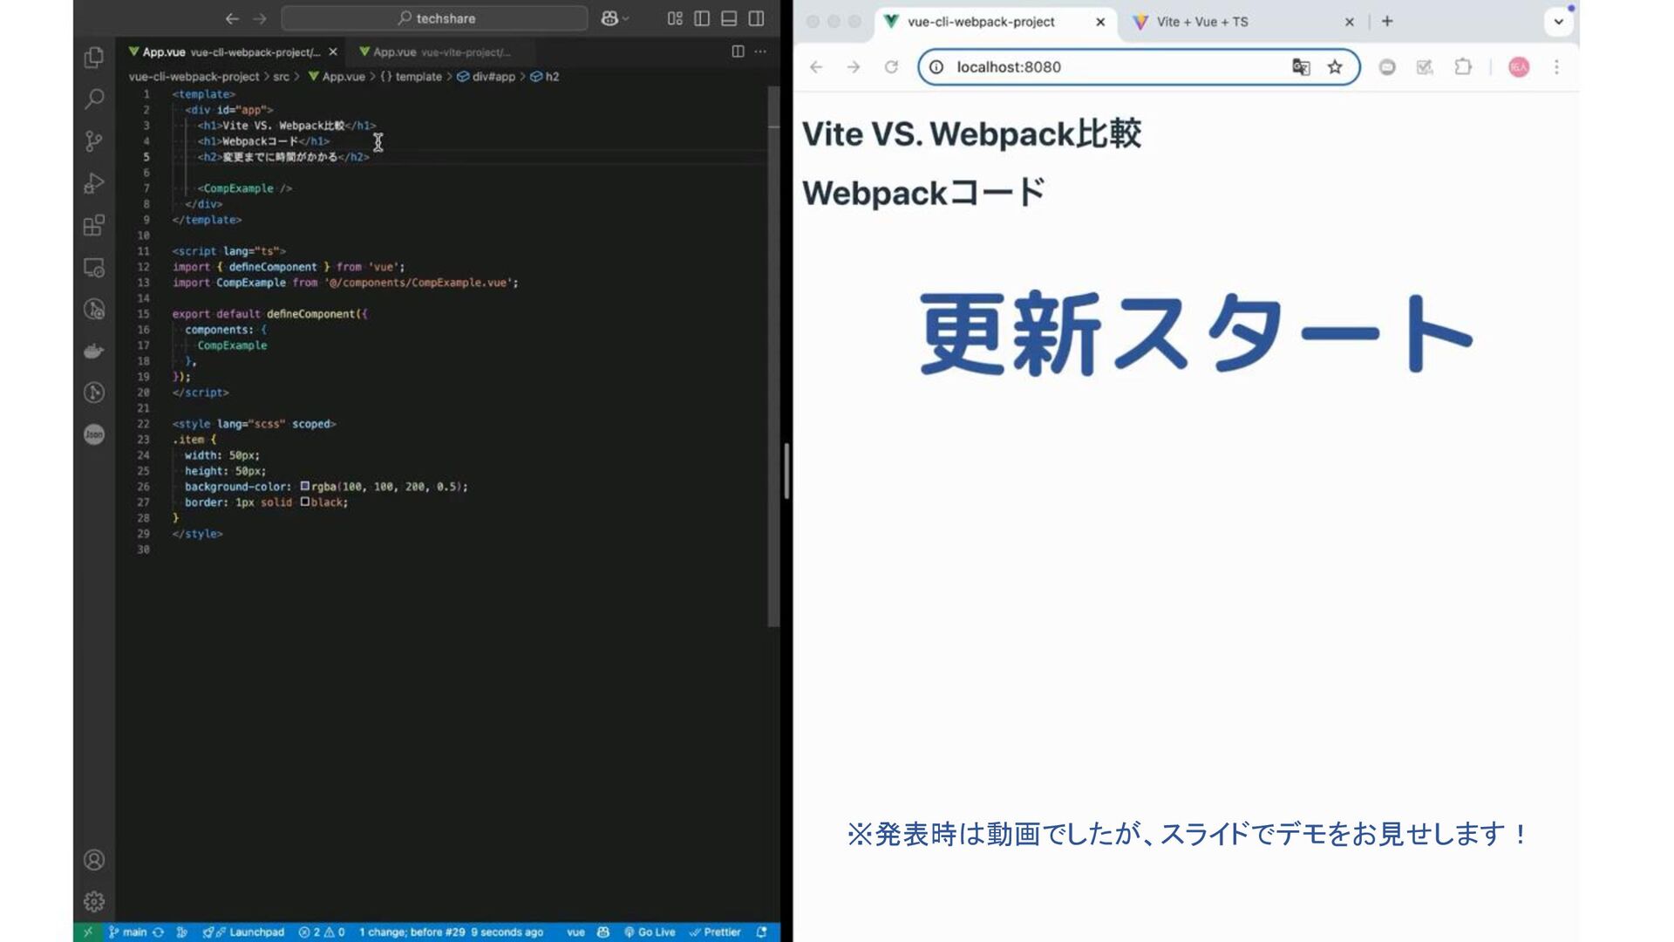Open the Chrome extensions puzzle menu
Image resolution: width=1674 pixels, height=942 pixels.
(x=1463, y=67)
